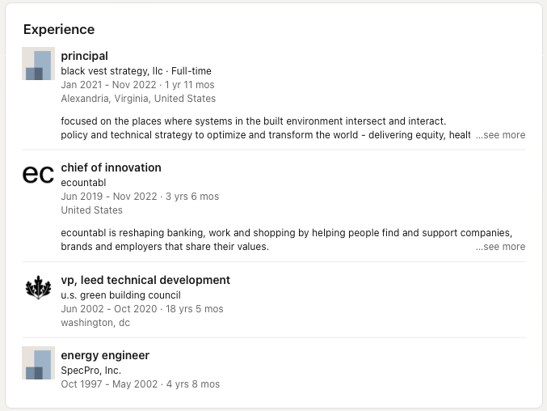Click the Oct 1997 - May 2002 date range
This screenshot has height=411, width=547.
click(x=109, y=384)
